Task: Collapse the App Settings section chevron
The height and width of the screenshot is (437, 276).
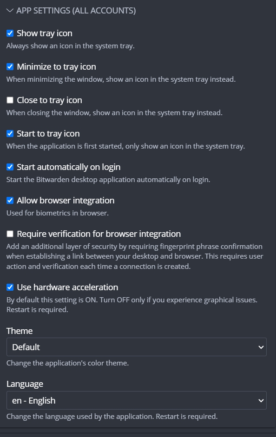Action: click(x=9, y=10)
